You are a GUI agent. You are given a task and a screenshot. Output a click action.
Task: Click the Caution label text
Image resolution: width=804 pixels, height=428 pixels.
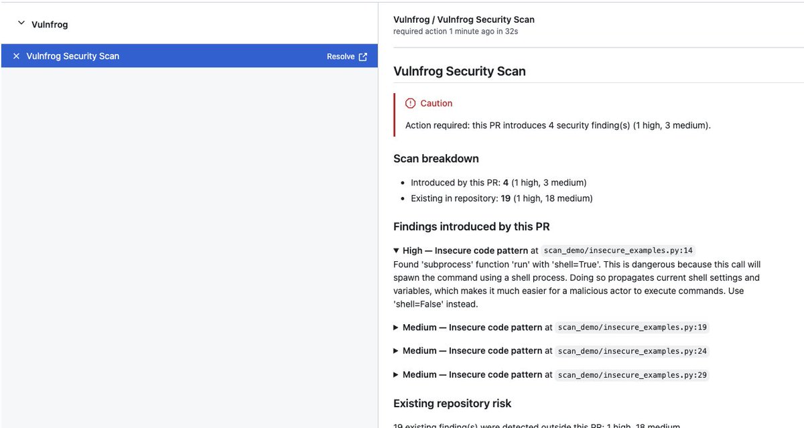point(436,103)
